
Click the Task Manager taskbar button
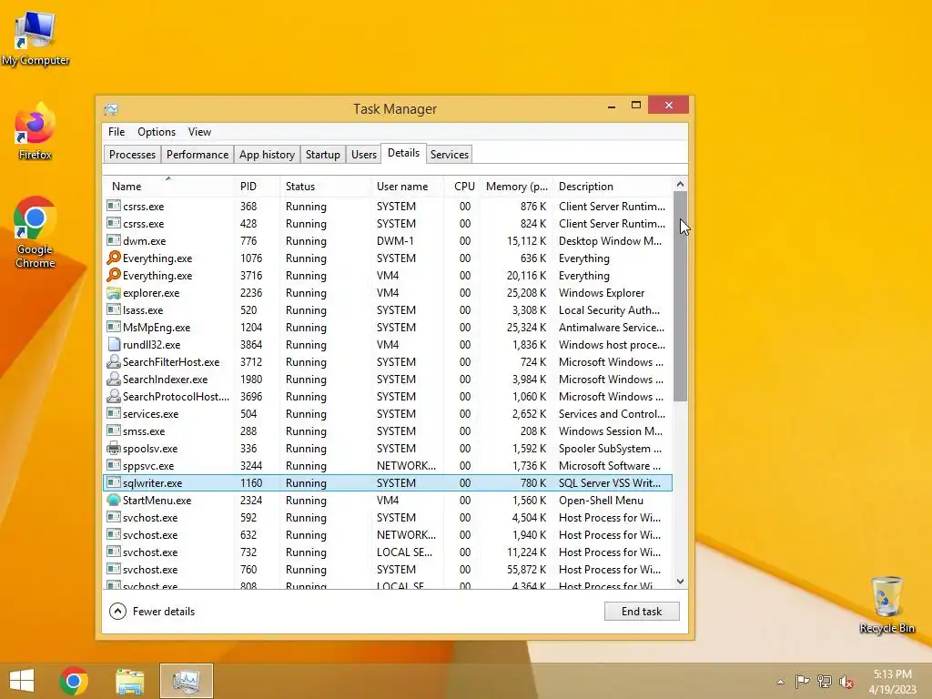[x=186, y=681]
